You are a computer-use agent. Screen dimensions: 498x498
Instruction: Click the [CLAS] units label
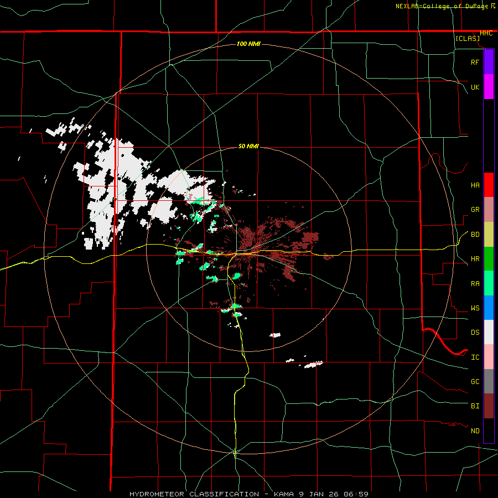[x=468, y=39]
